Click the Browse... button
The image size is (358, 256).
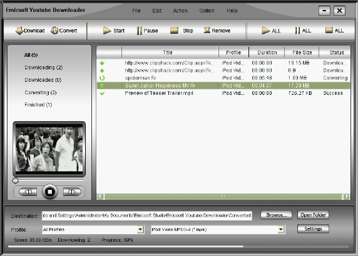[x=276, y=215]
